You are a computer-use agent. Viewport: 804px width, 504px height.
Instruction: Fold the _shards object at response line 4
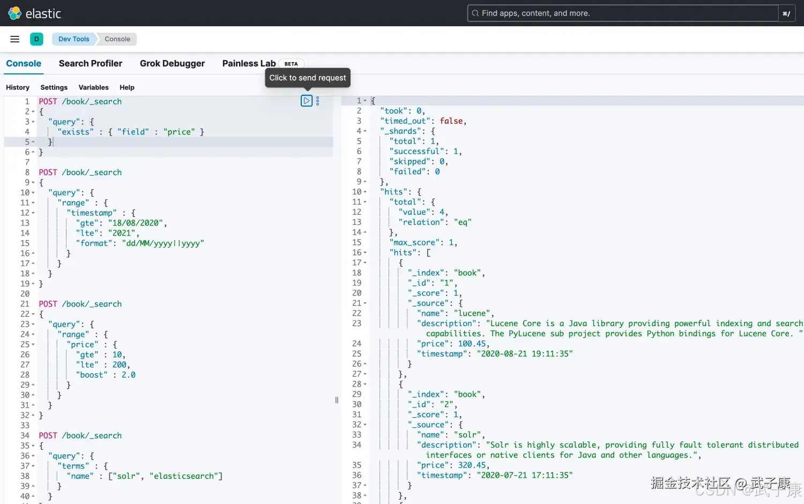pos(366,131)
